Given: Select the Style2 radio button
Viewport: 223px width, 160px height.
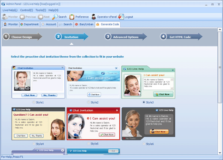Looking at the screenshot, I should 88,102.
